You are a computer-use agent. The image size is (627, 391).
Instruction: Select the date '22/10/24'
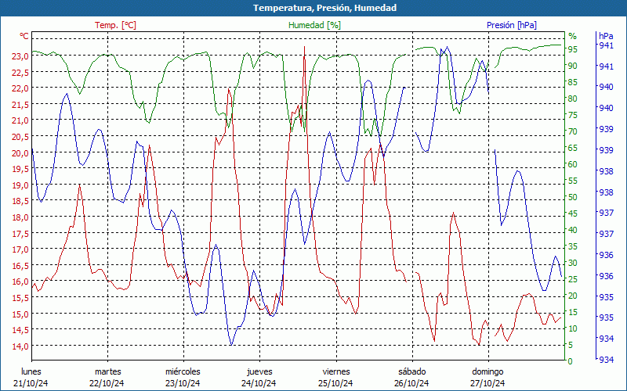pos(107,383)
